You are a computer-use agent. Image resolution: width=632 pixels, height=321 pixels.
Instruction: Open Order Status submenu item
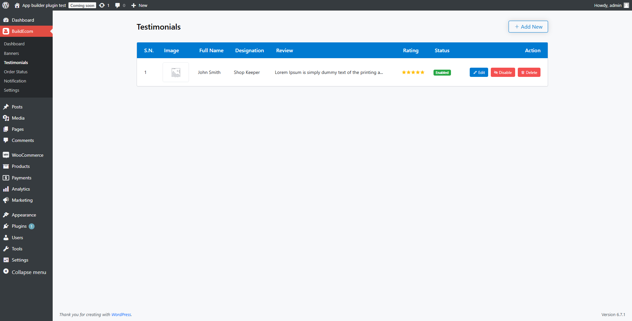[x=16, y=72]
